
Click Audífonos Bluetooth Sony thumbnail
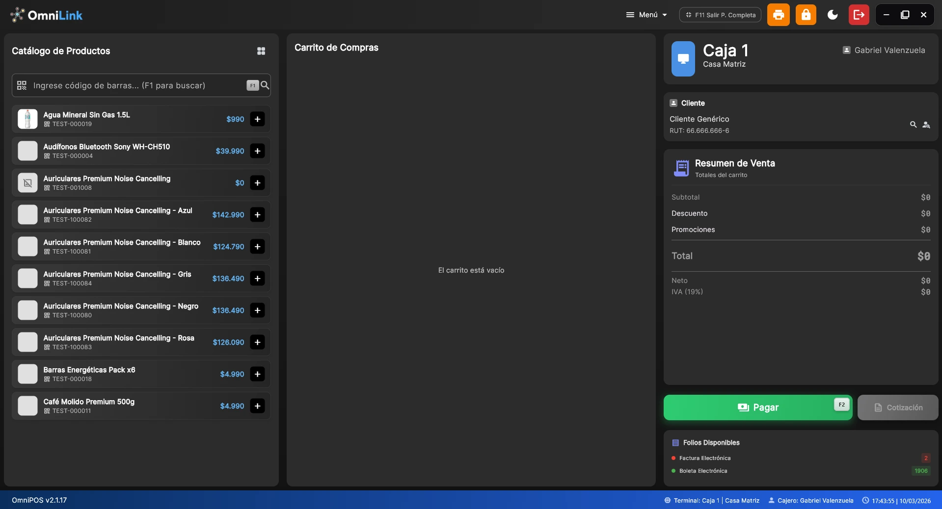[x=27, y=151]
